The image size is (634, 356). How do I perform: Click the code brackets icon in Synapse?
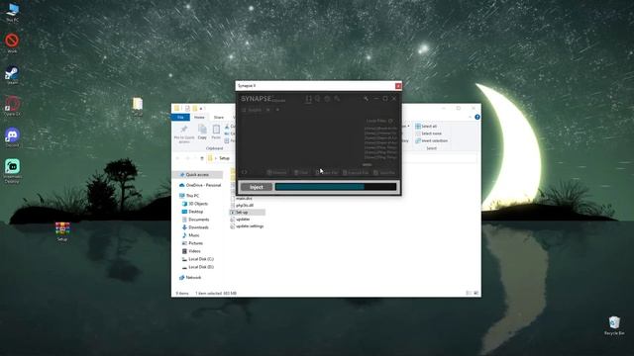pyautogui.click(x=245, y=172)
